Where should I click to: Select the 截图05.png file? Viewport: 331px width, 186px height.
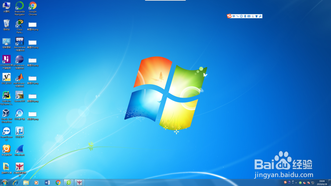32,44
